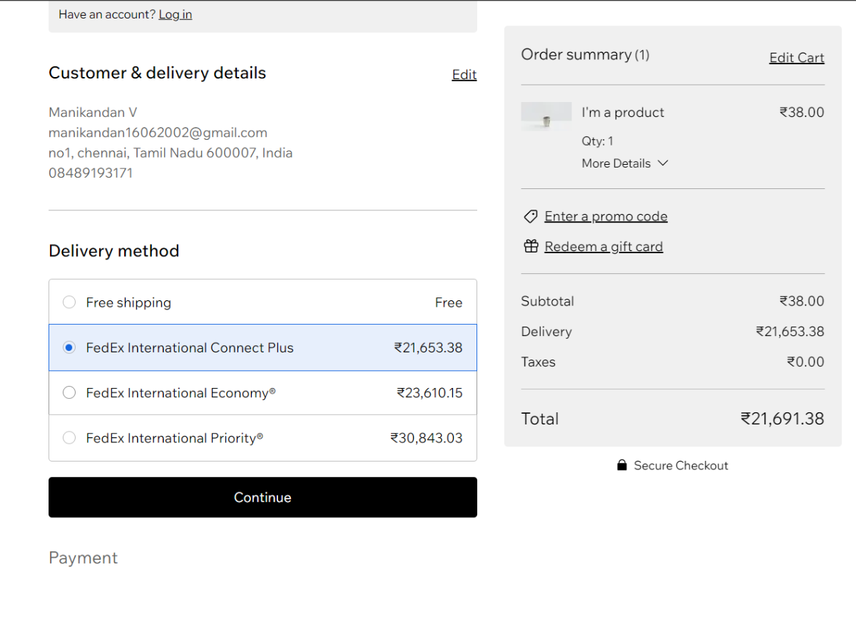Image resolution: width=856 pixels, height=642 pixels.
Task: Click the Free shipping price label
Action: [449, 302]
